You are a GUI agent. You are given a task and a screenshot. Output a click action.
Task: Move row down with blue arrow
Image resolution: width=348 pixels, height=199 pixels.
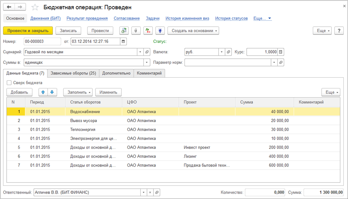52,92
